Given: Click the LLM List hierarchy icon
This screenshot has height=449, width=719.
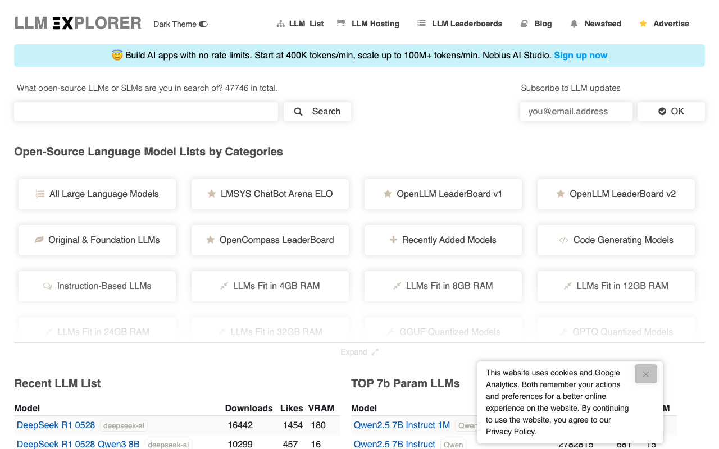Looking at the screenshot, I should click(281, 24).
